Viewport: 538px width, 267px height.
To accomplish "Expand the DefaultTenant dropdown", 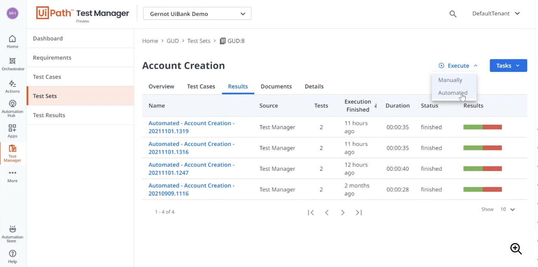I will tap(496, 14).
